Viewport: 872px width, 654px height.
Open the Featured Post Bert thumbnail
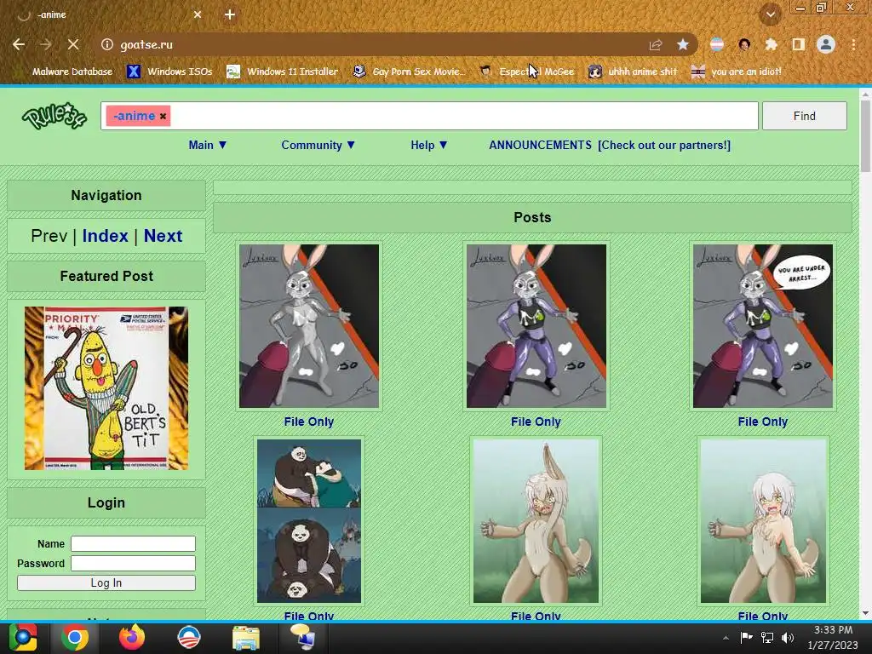tap(106, 388)
